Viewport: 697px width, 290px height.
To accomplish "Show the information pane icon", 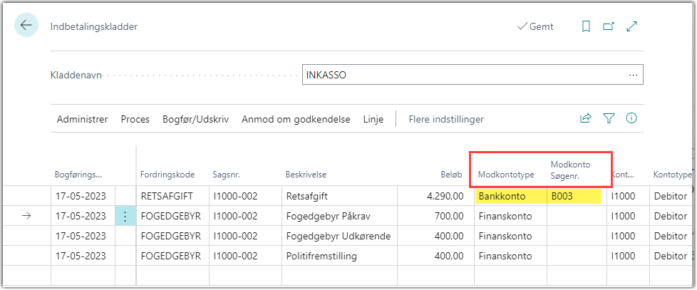I will [x=631, y=119].
